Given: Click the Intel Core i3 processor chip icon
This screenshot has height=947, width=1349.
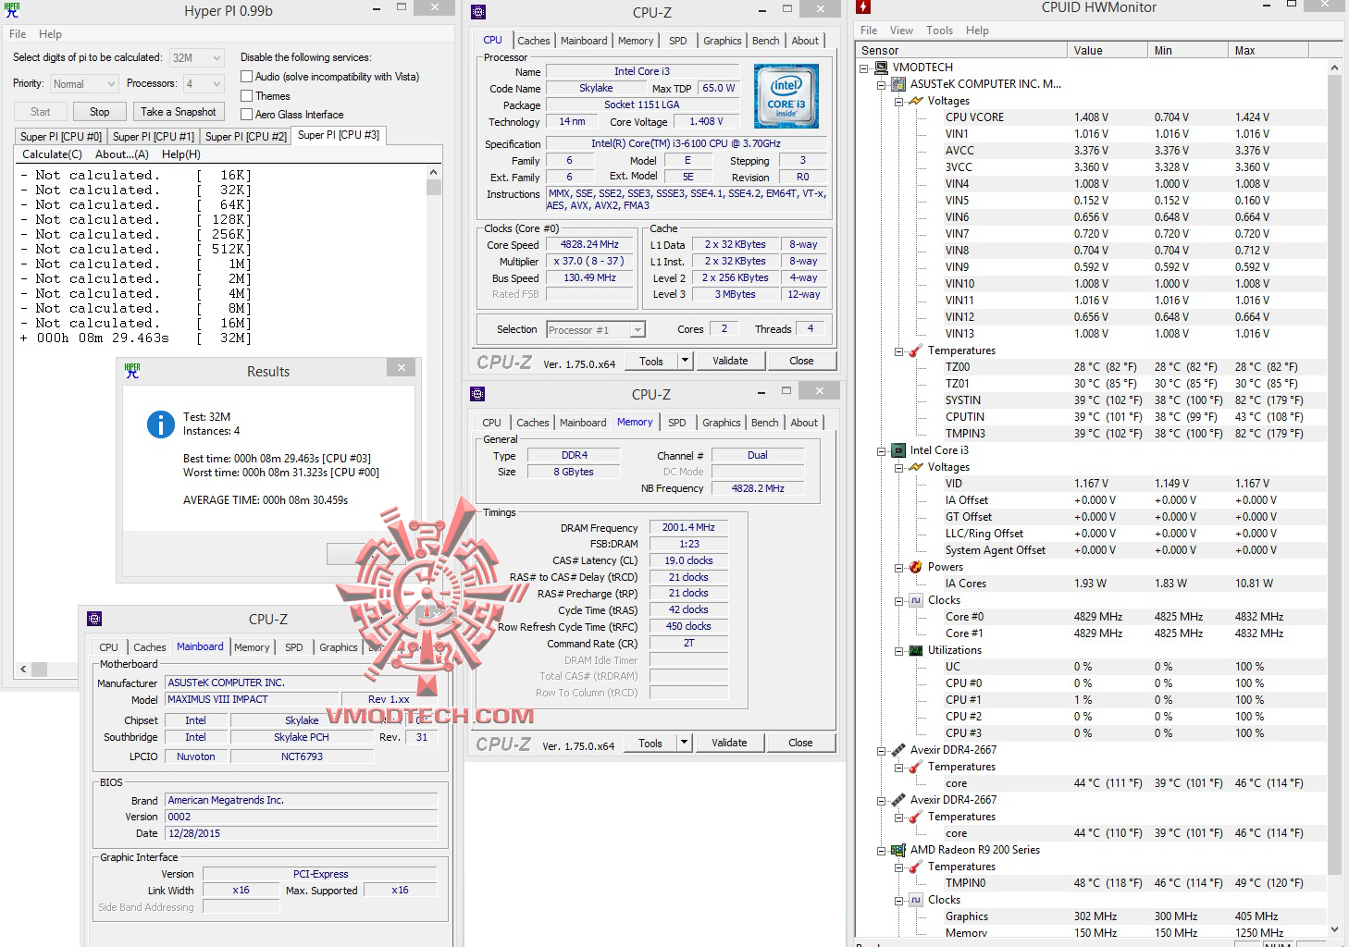Looking at the screenshot, I should (x=898, y=450).
